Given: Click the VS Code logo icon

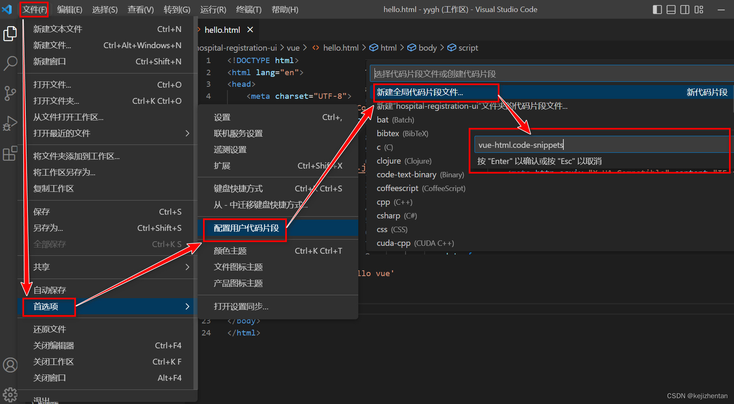Looking at the screenshot, I should pos(7,9).
